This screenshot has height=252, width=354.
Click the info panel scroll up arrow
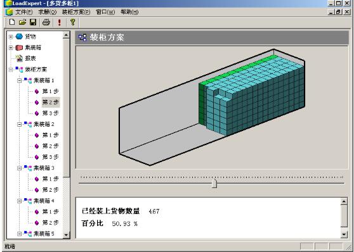tap(344, 201)
